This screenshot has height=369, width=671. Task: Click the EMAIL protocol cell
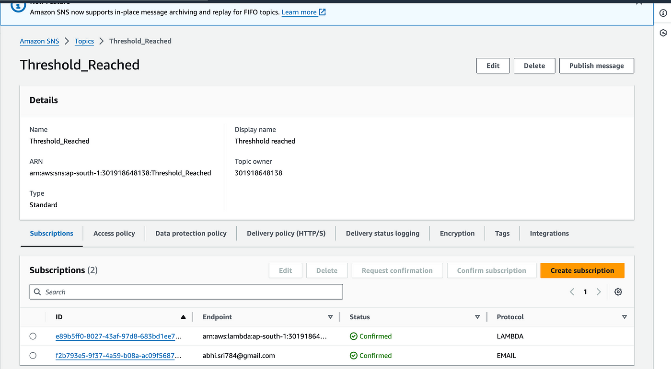pyautogui.click(x=507, y=356)
